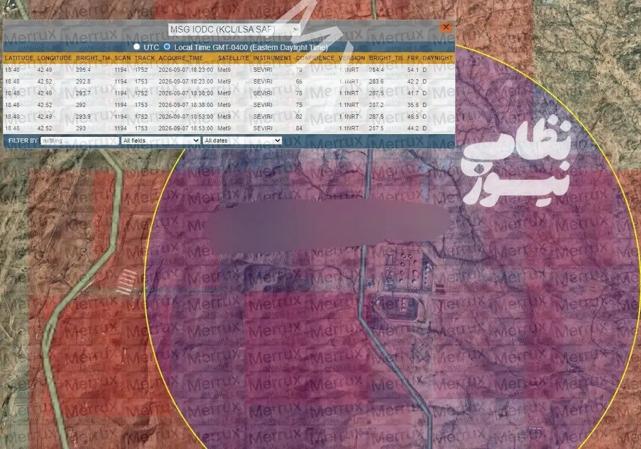This screenshot has height=449, width=641.
Task: Click the BRIGHT_TI5 value 283.6
Action: tap(376, 82)
